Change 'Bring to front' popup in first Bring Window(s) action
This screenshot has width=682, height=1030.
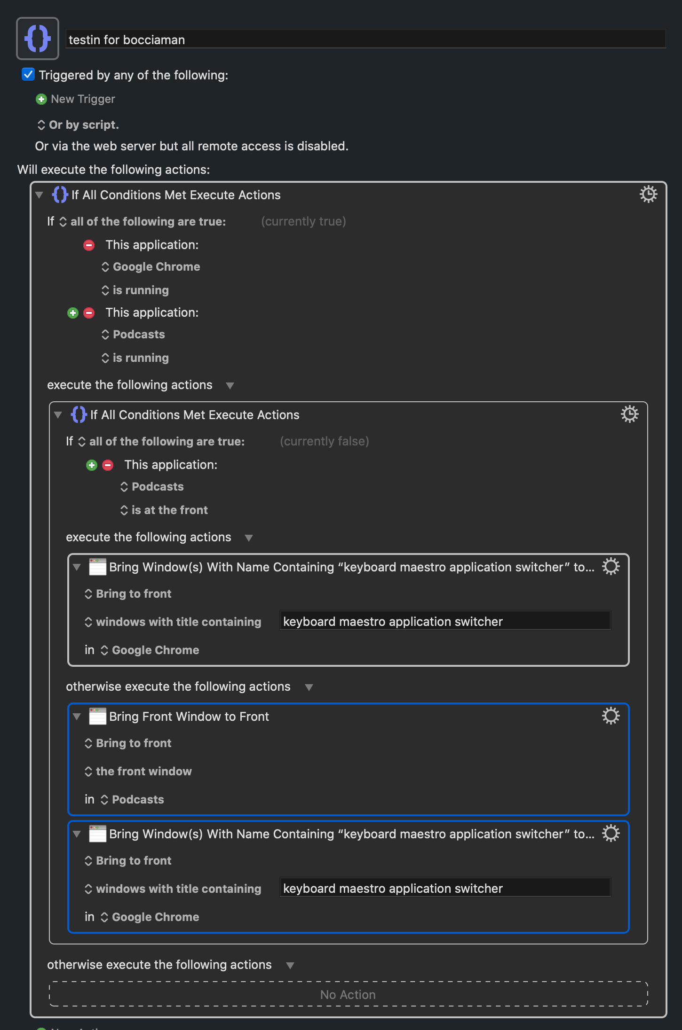pos(128,594)
